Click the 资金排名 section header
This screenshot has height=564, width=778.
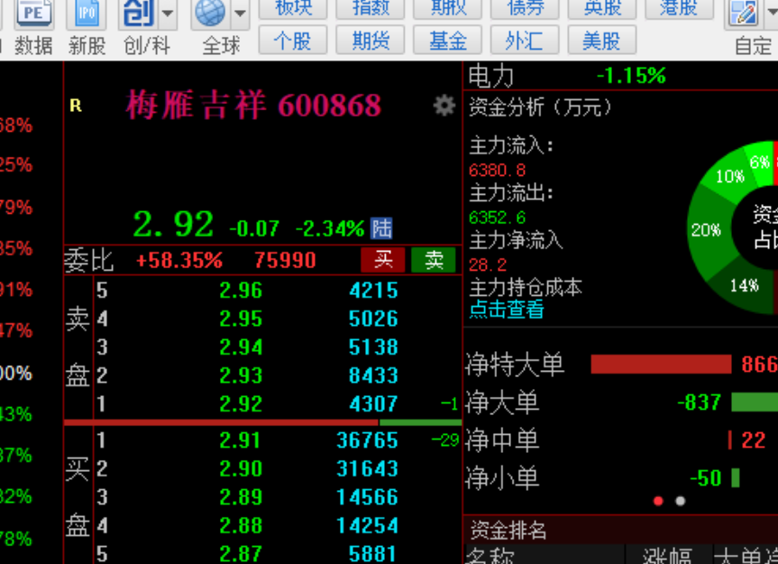[508, 531]
